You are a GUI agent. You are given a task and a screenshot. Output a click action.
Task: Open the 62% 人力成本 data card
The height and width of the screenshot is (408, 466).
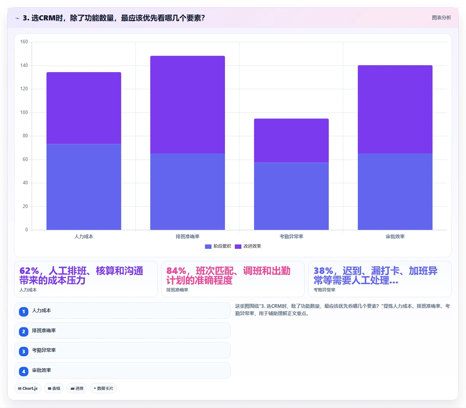(86, 279)
